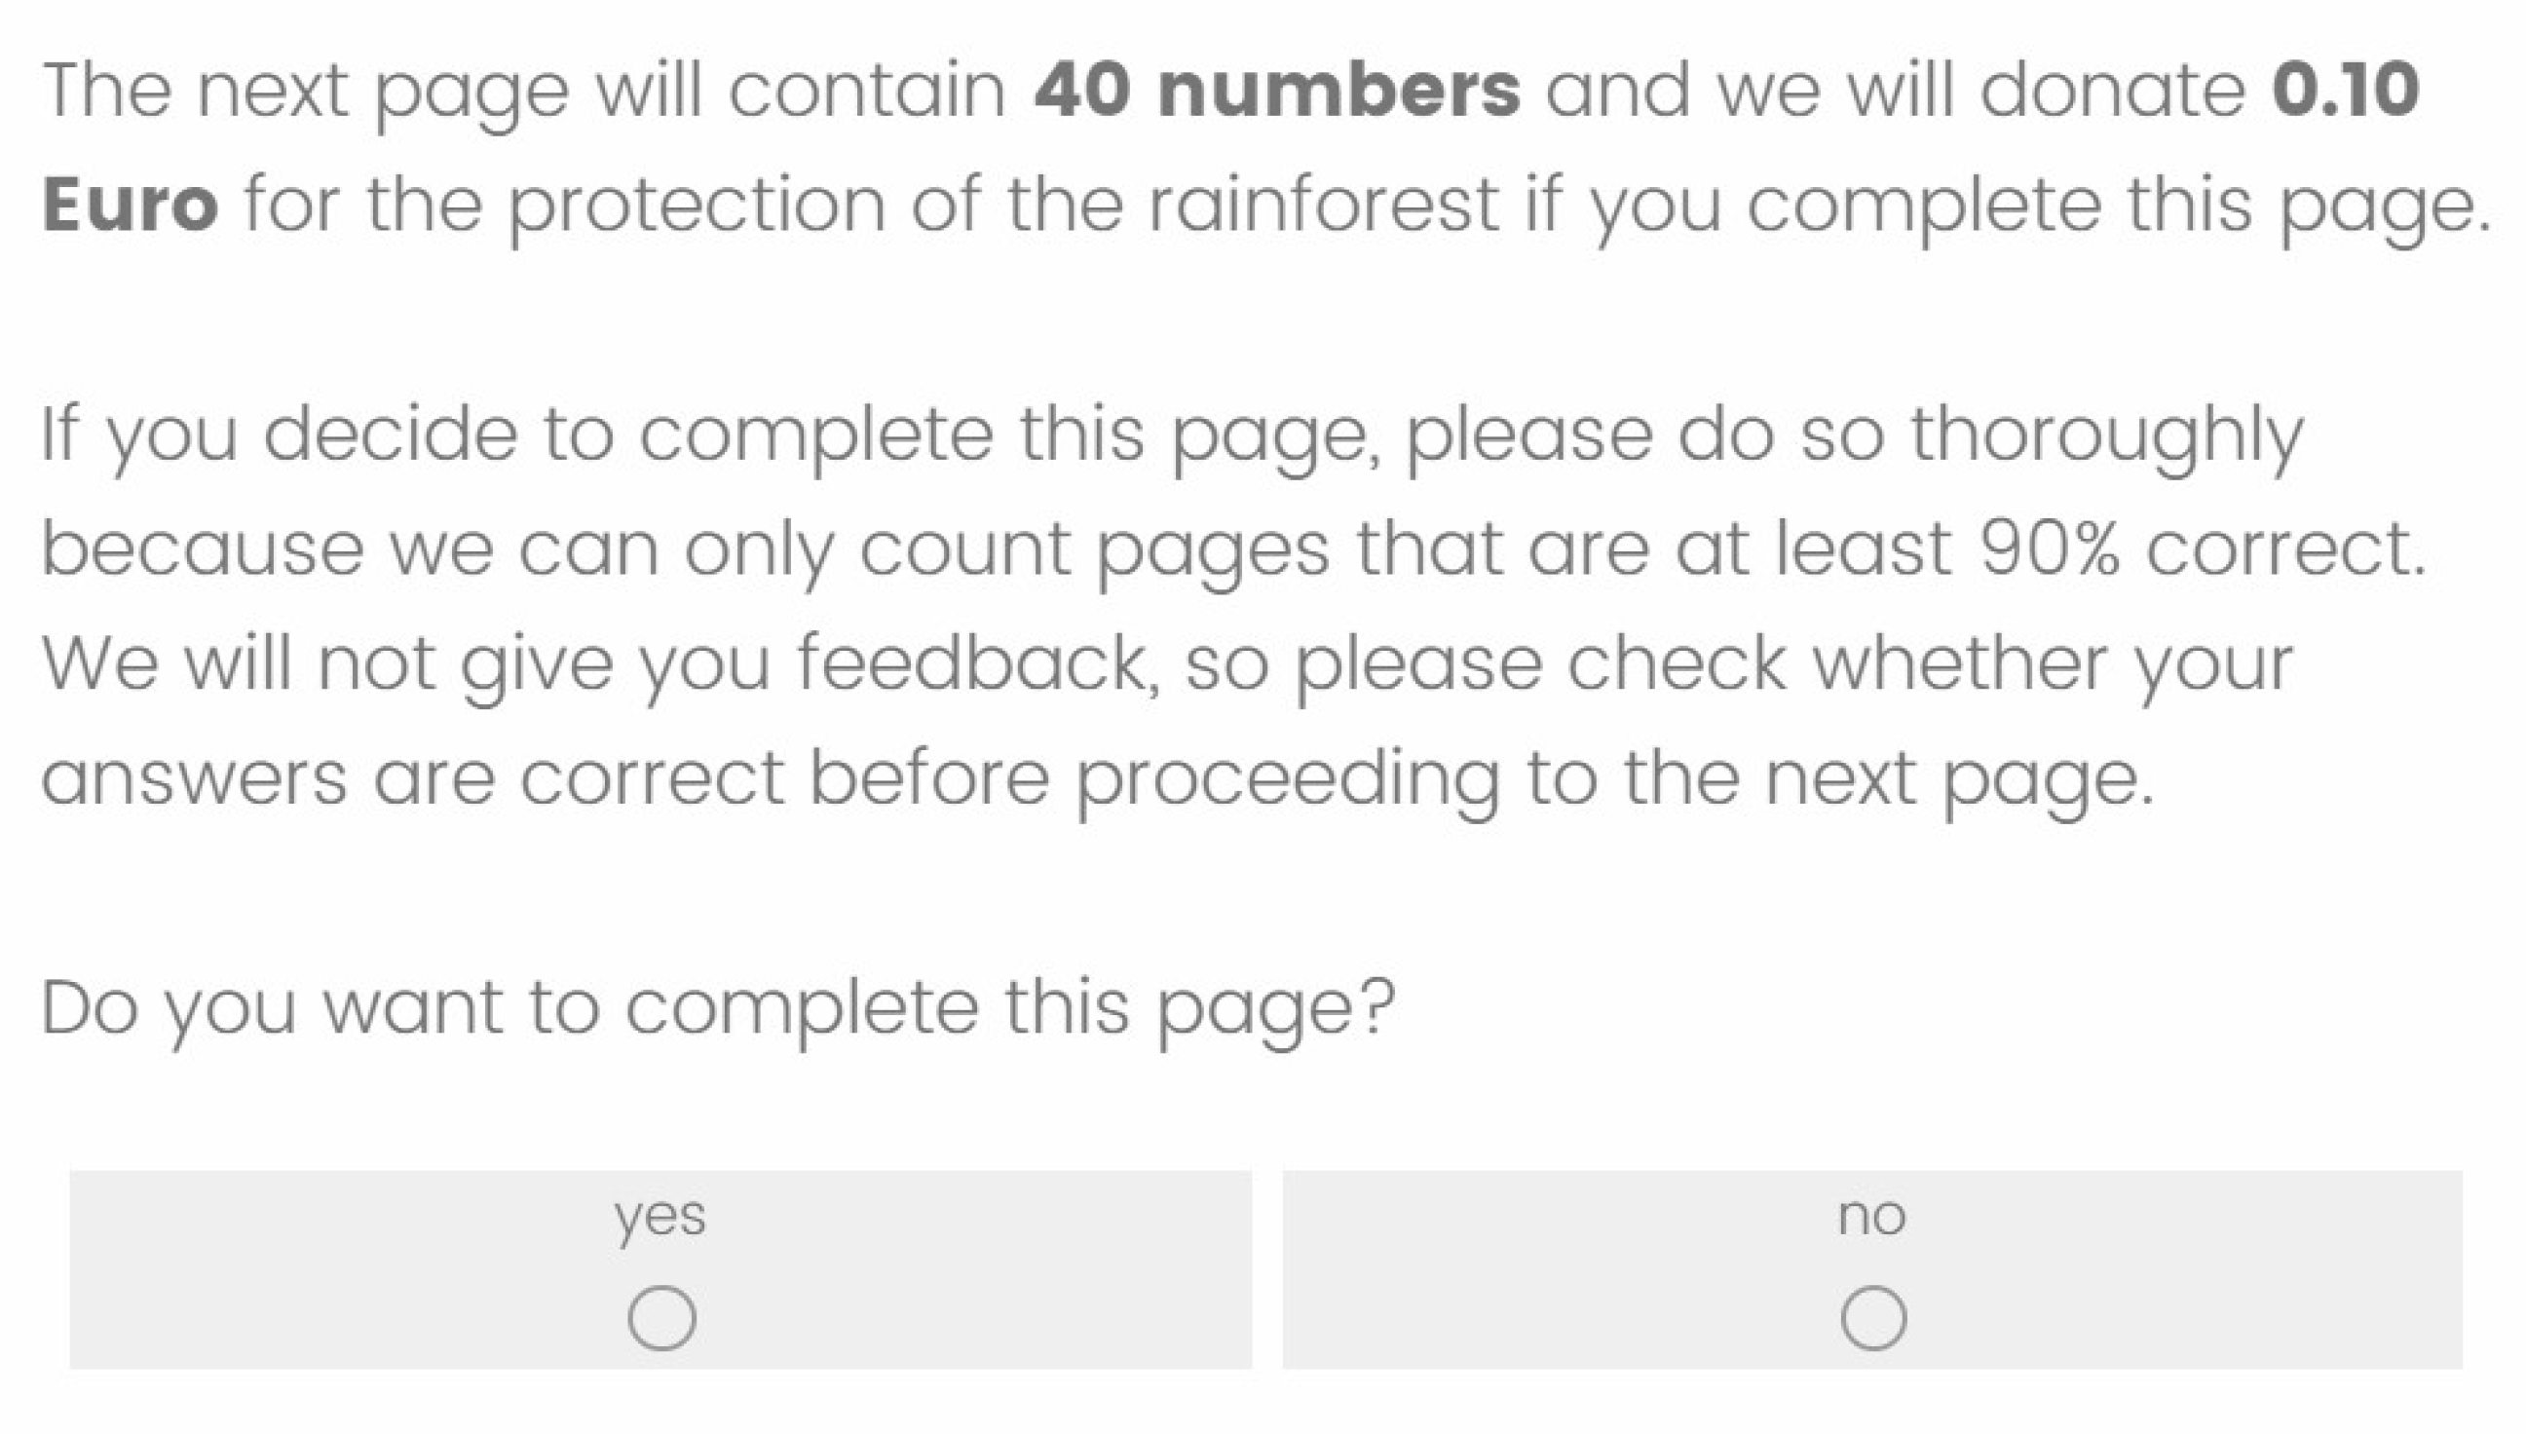Click the bold '40 numbers' text
Viewport: 2526px width, 1434px height.
point(1276,91)
